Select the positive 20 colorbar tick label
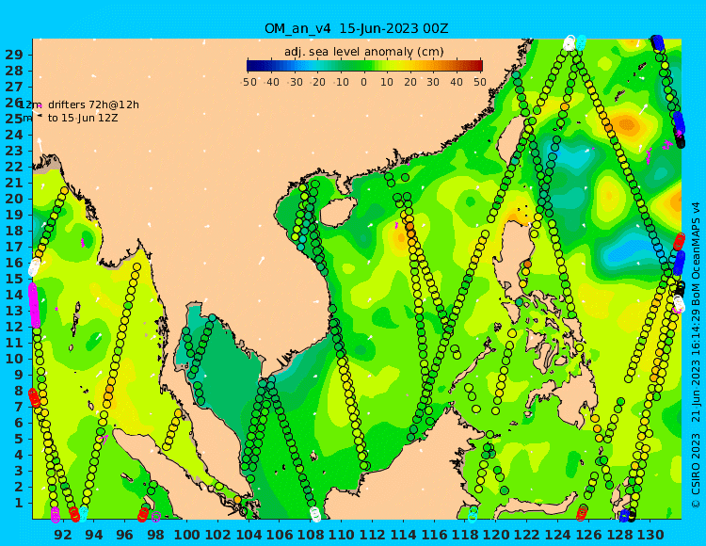The width and height of the screenshot is (706, 546). [x=409, y=82]
